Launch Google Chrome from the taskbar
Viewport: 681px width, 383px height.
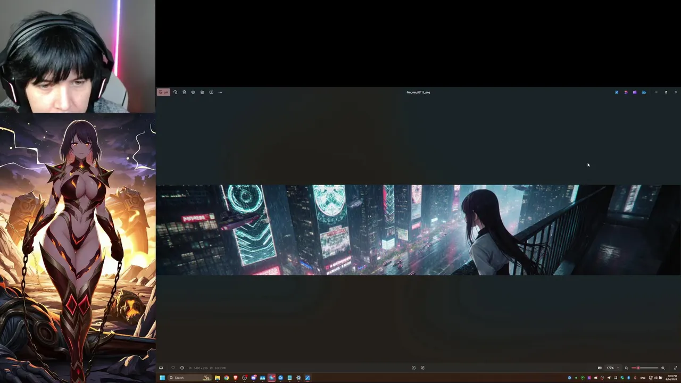pyautogui.click(x=227, y=378)
